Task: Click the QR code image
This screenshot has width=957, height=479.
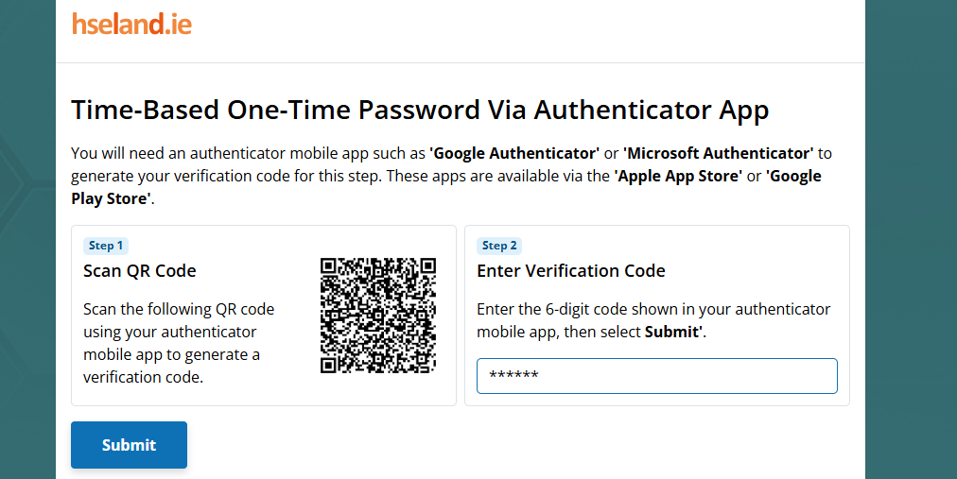Action: click(x=378, y=315)
